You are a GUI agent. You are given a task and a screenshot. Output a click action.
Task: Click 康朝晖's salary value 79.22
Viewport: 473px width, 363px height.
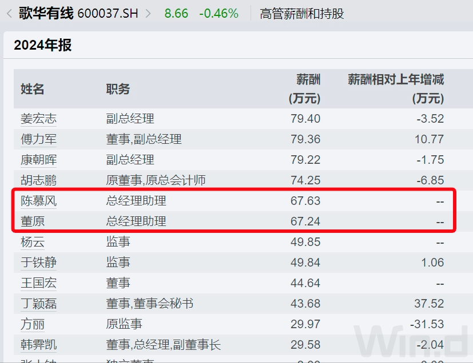[x=305, y=160]
